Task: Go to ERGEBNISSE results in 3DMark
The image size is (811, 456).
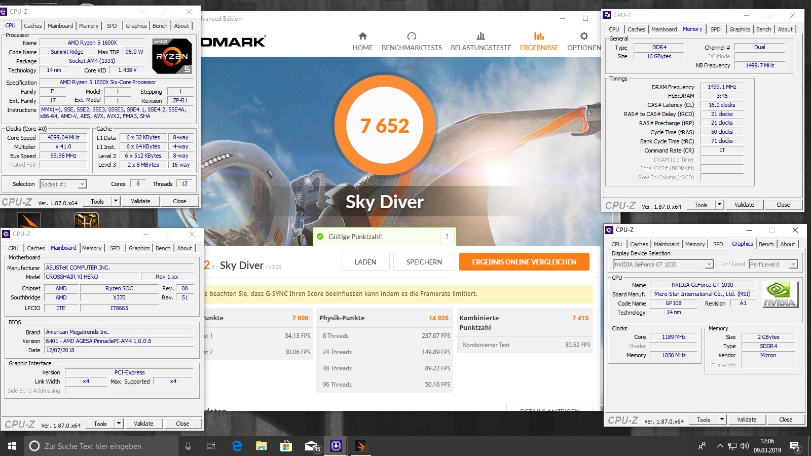Action: pos(539,42)
